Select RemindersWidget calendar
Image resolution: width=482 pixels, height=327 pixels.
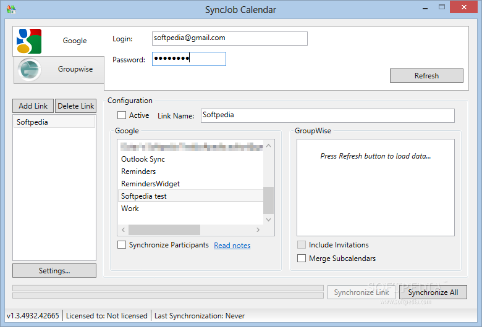pyautogui.click(x=191, y=184)
